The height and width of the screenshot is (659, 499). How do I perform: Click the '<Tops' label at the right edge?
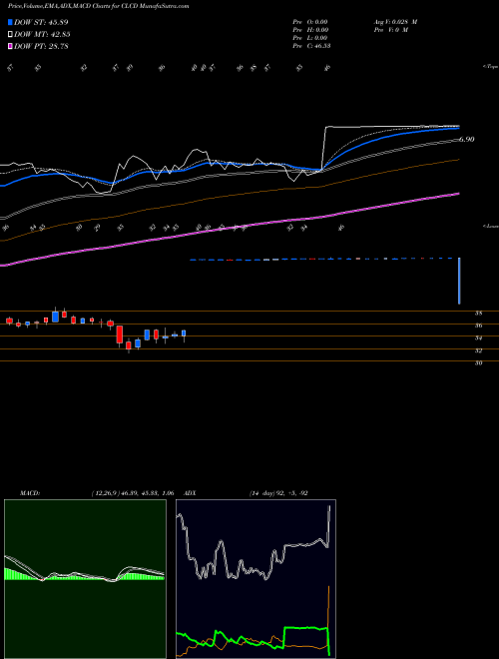(490, 67)
